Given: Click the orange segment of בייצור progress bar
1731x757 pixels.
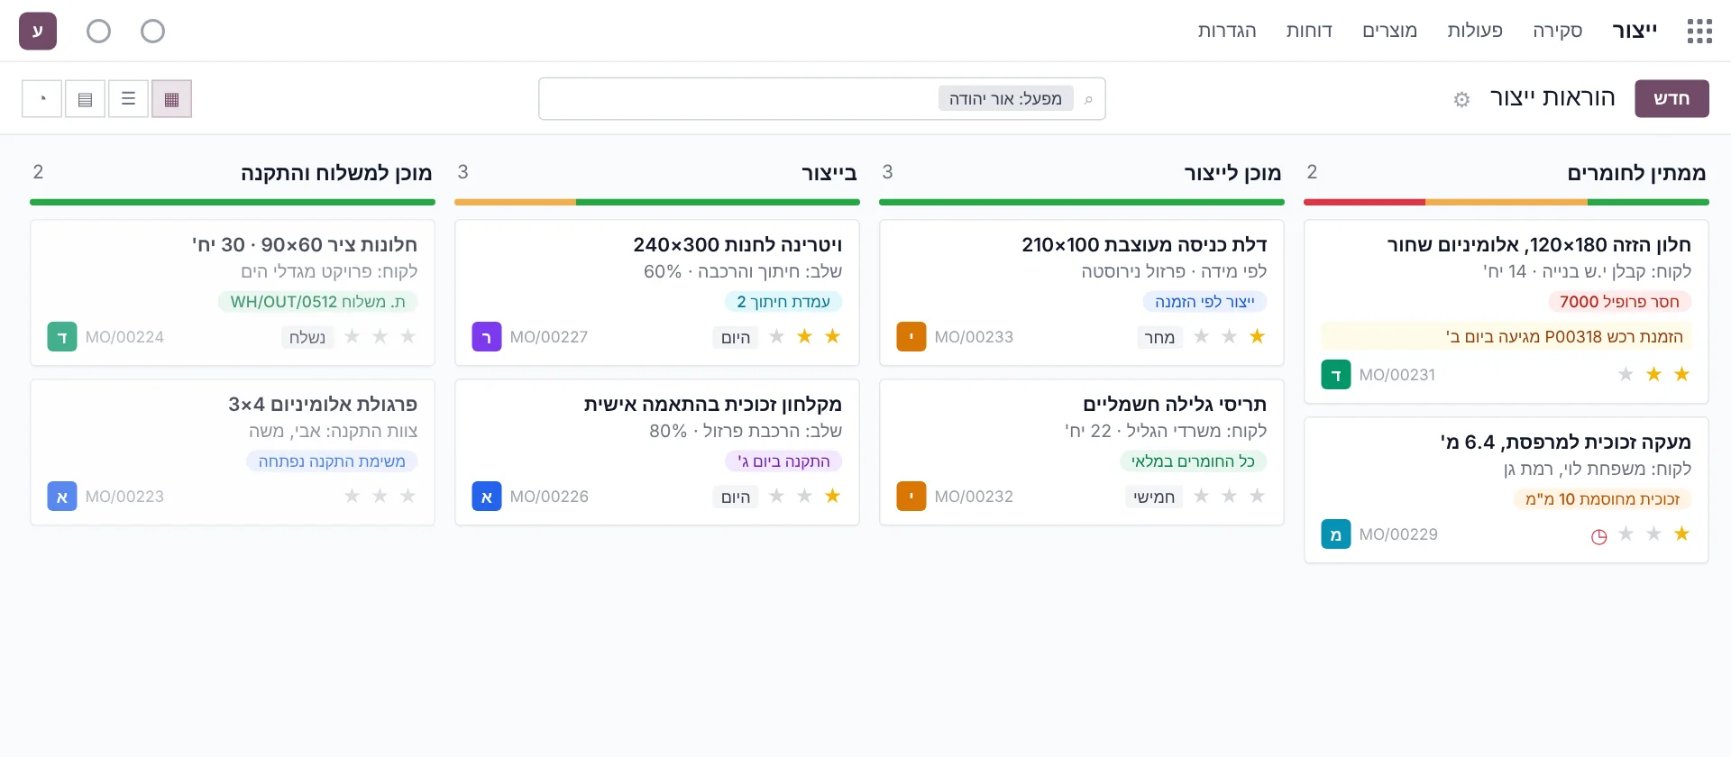Looking at the screenshot, I should (x=515, y=203).
